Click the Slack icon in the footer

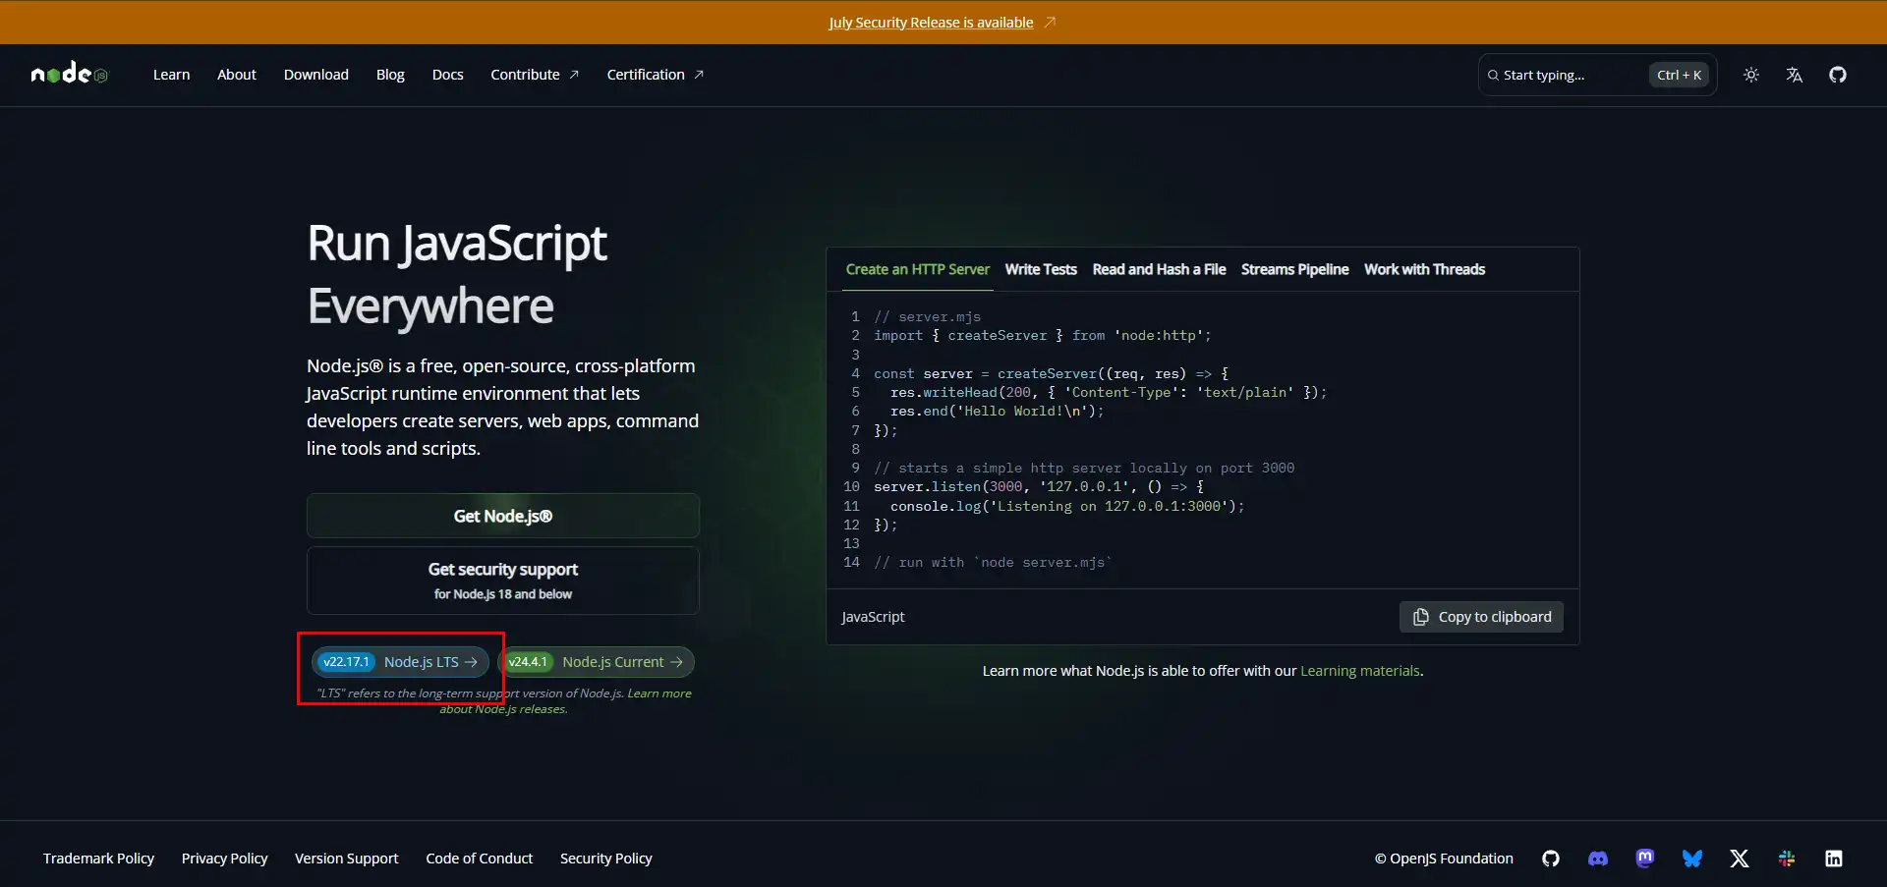click(1788, 858)
